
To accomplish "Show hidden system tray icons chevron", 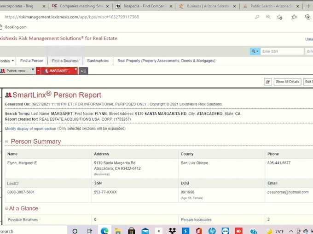I will [291, 231].
